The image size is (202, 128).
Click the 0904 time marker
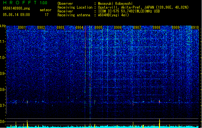[x=79, y=28]
